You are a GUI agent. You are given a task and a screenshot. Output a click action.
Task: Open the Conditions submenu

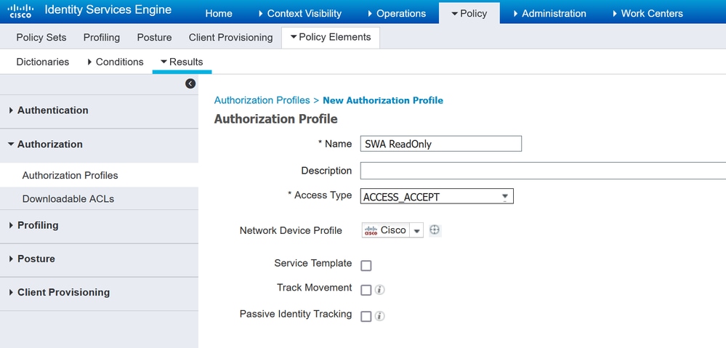click(116, 62)
